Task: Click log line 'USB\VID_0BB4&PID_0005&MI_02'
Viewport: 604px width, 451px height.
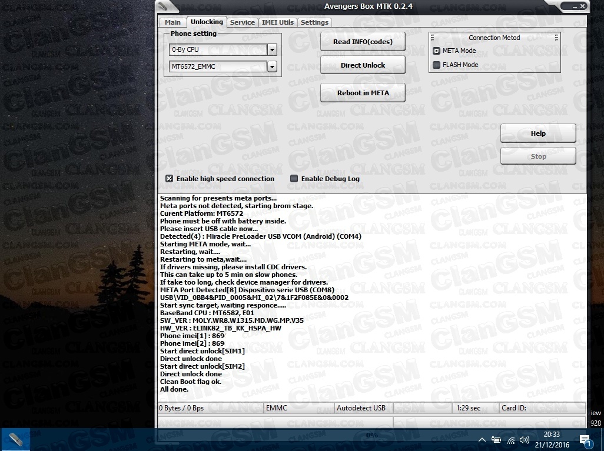Action: click(x=254, y=298)
